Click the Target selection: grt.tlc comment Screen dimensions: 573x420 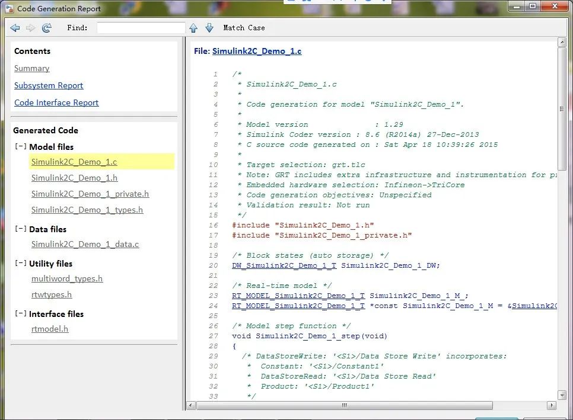coord(301,165)
